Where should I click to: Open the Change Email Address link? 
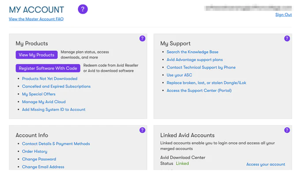click(43, 167)
